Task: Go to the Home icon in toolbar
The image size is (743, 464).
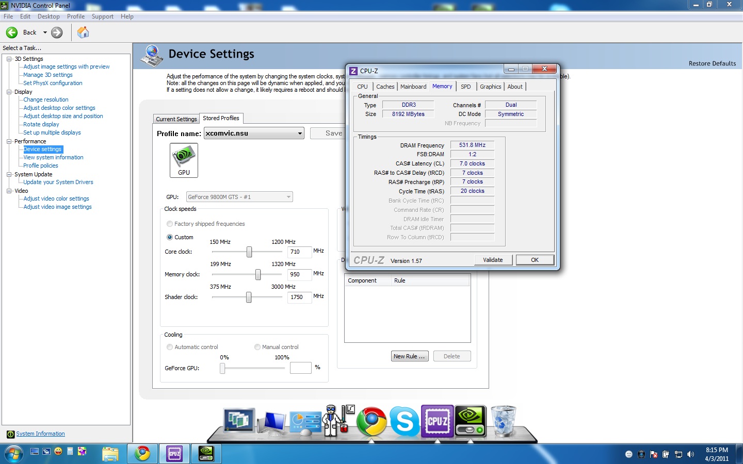Action: point(83,32)
